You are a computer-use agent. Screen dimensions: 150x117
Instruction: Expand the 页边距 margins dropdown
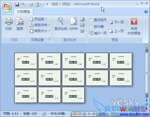coord(38,19)
